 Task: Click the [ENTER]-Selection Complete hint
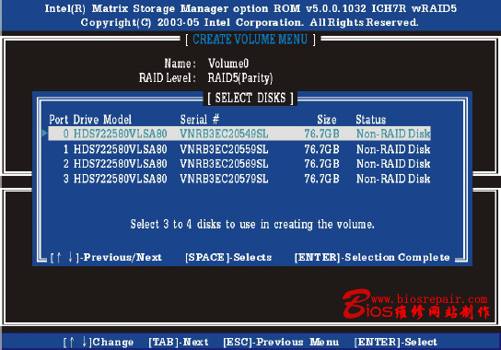click(x=372, y=257)
